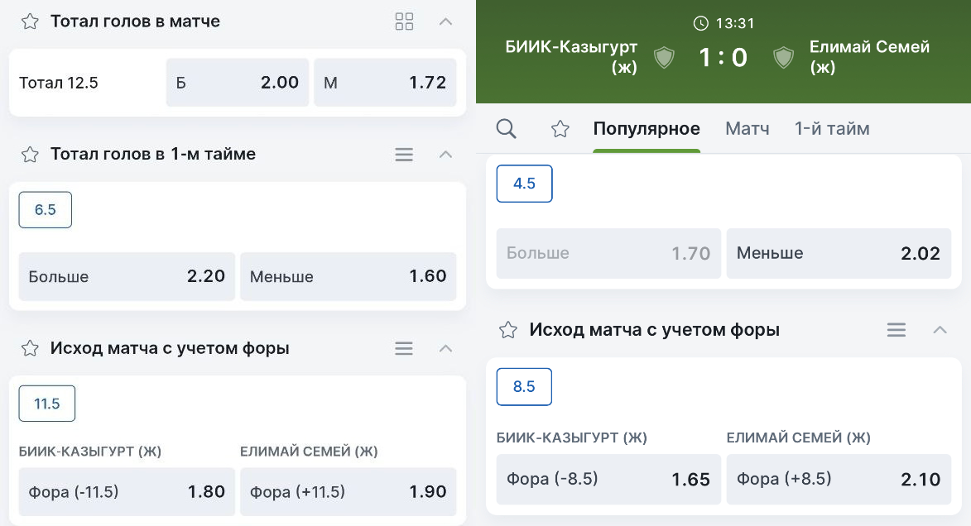The height and width of the screenshot is (526, 971).
Task: Favorite the "Тотал голов в матче" market star
Action: point(30,22)
